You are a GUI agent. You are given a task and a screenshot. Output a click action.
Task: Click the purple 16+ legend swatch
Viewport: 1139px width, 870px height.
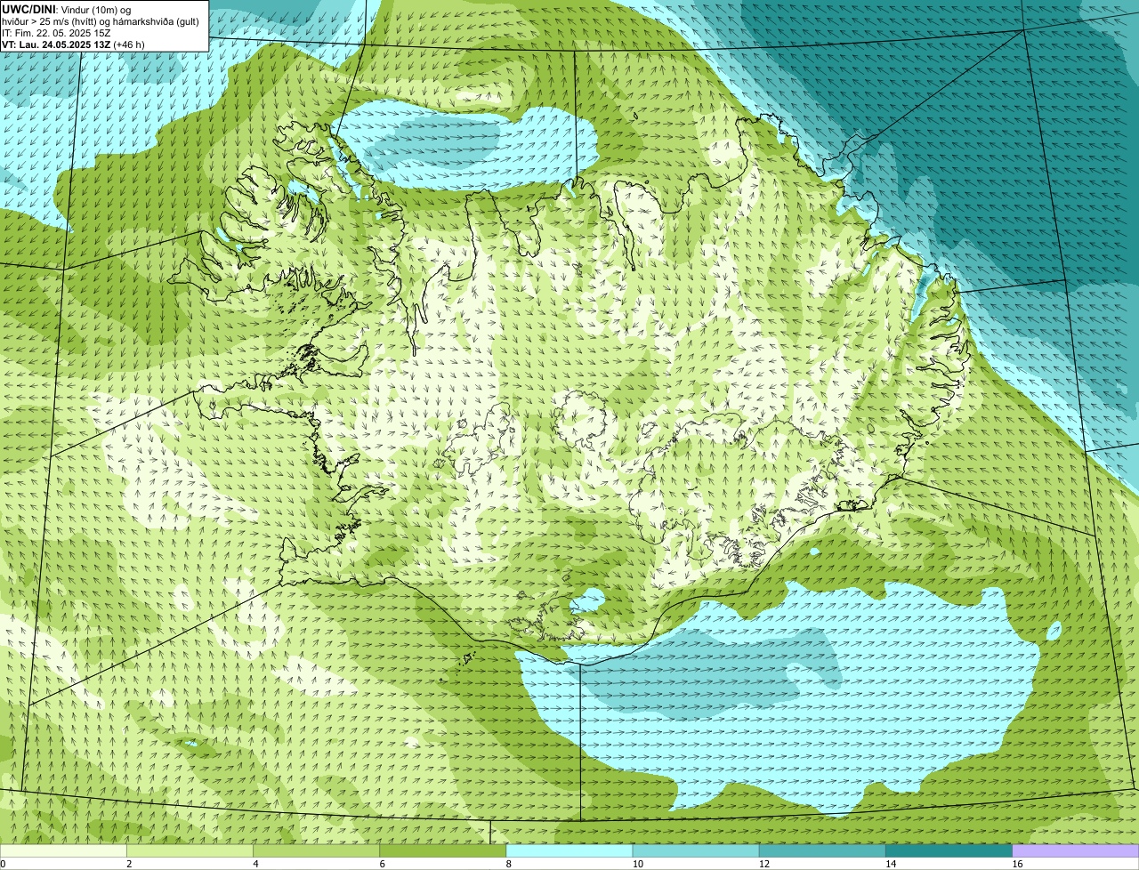click(1076, 851)
